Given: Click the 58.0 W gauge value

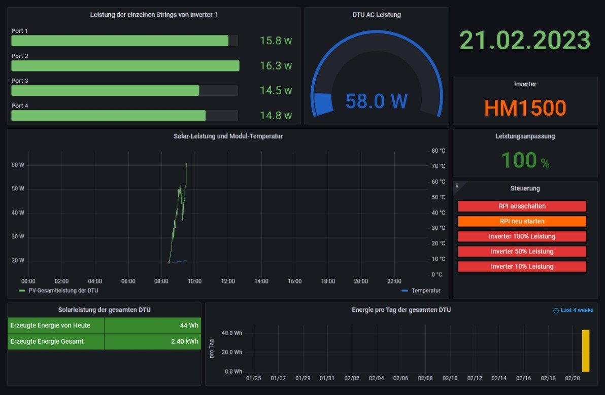Looking at the screenshot, I should 376,101.
